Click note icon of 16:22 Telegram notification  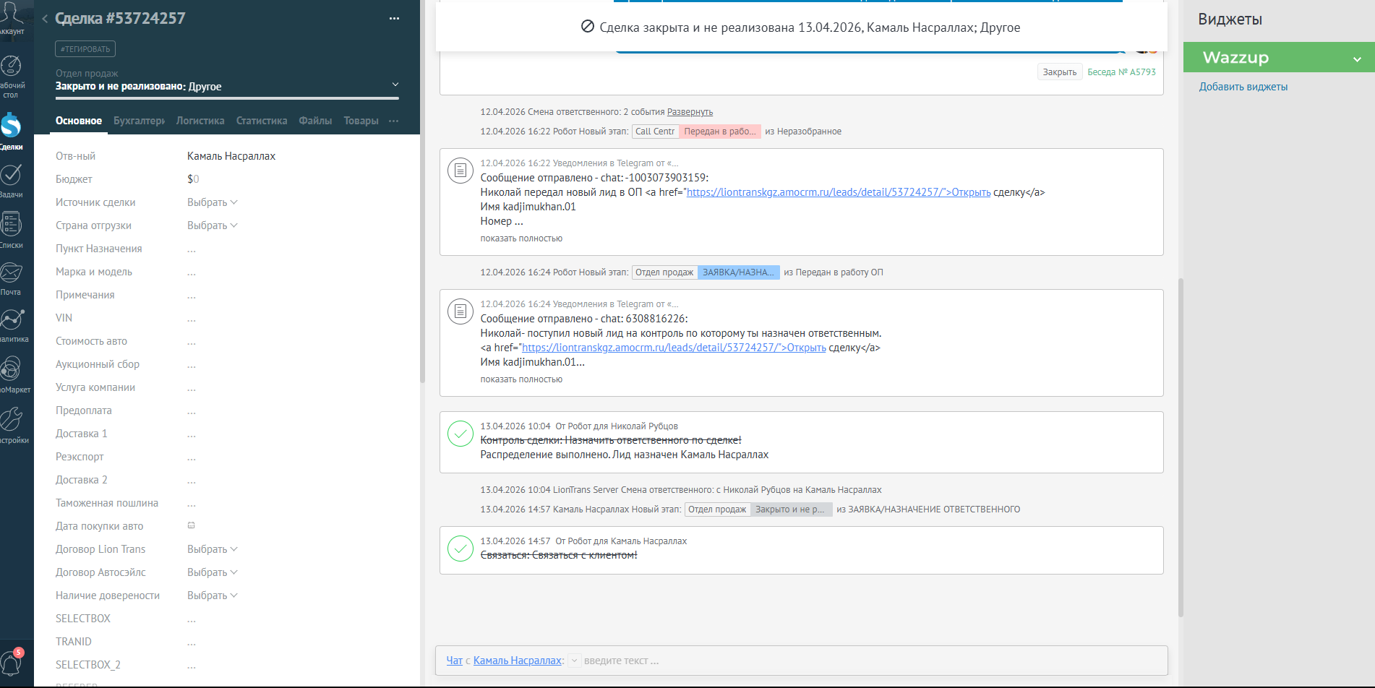click(461, 171)
